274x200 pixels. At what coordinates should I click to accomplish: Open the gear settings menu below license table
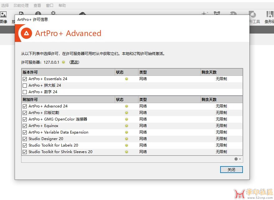(x=237, y=159)
